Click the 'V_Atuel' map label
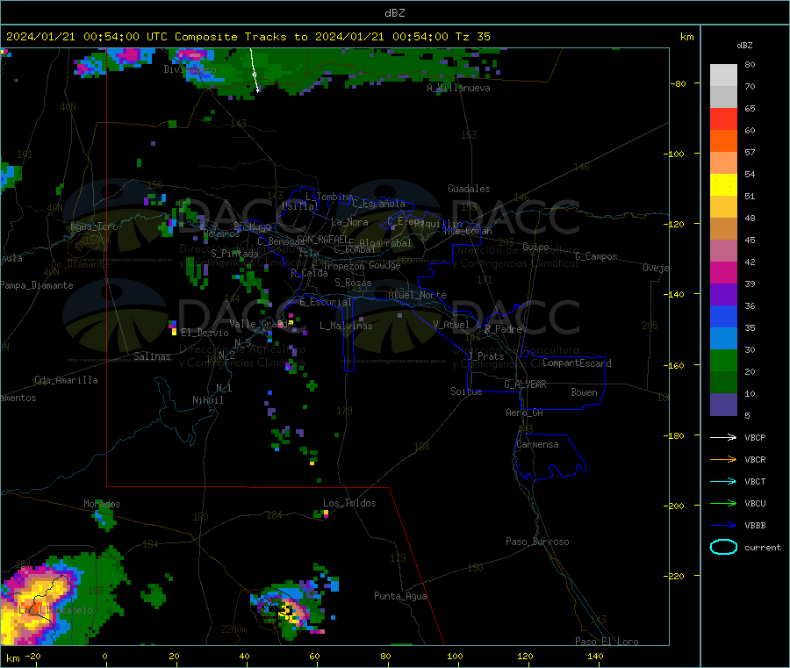Image resolution: width=790 pixels, height=668 pixels. (x=451, y=325)
